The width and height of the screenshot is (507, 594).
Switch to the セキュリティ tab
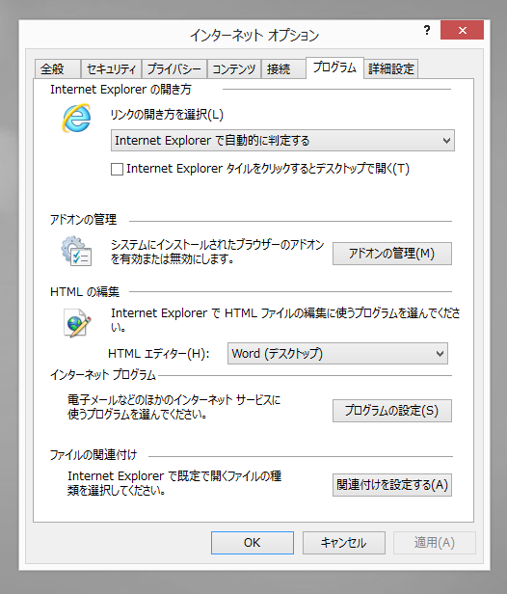pyautogui.click(x=111, y=69)
